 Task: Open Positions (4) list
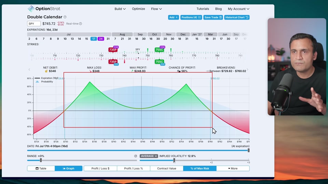pyautogui.click(x=191, y=17)
